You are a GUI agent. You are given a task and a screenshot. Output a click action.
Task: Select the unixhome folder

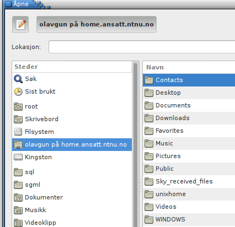189,194
